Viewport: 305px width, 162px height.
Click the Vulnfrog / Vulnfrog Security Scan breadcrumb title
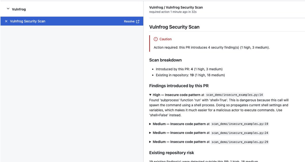tap(176, 8)
